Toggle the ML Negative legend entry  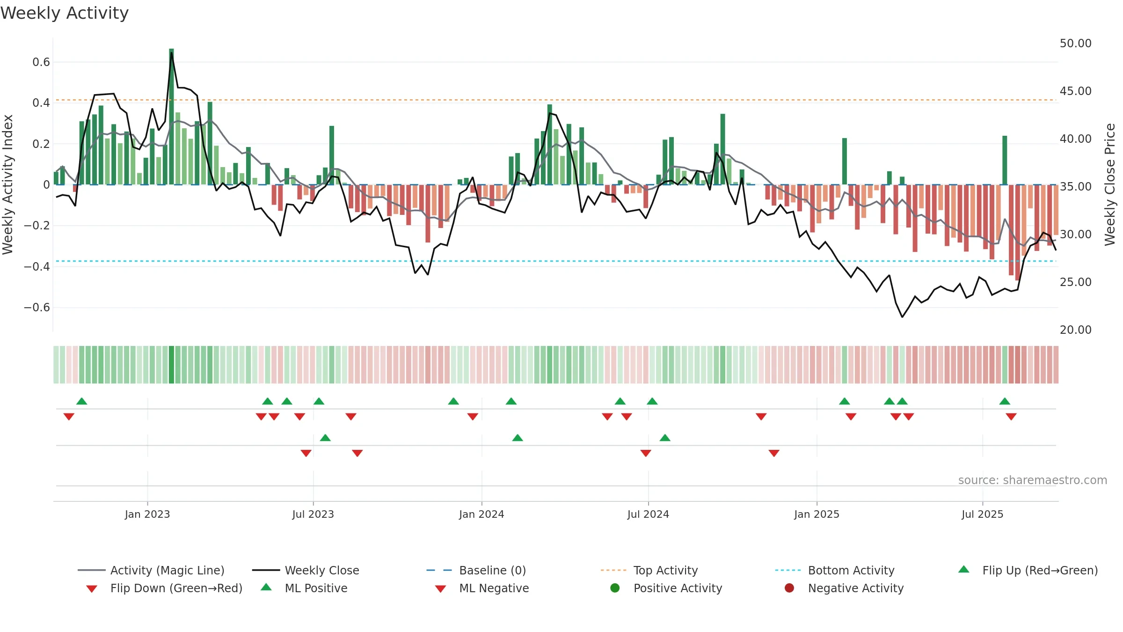(481, 588)
